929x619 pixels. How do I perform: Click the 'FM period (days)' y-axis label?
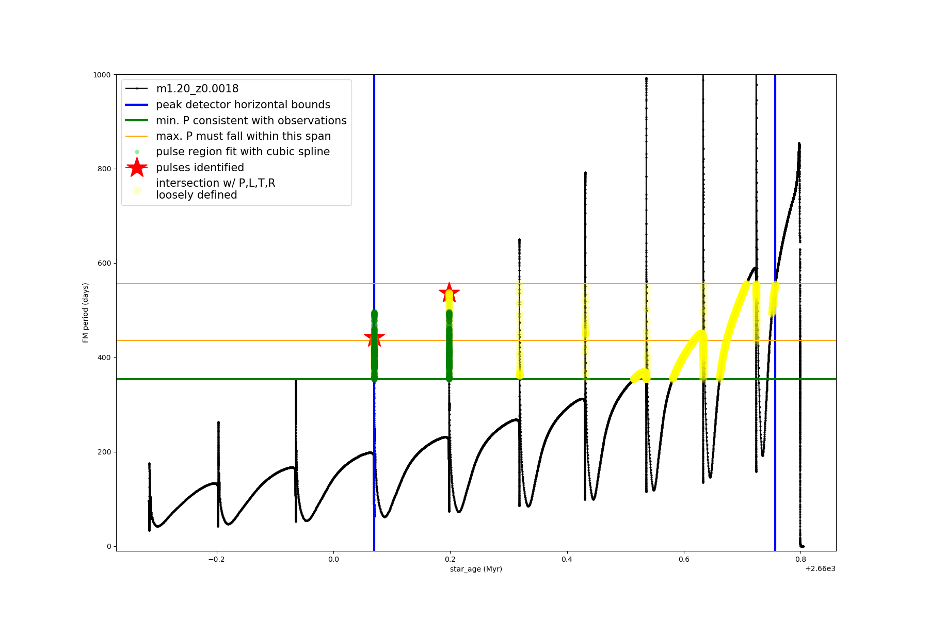pos(86,313)
